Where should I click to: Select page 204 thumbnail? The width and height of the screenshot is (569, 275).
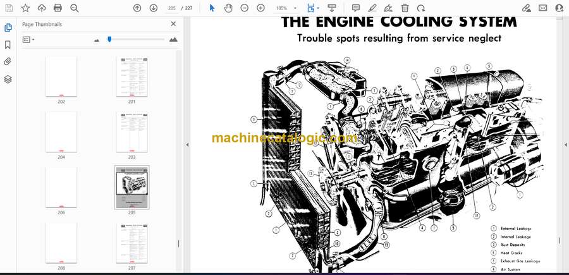click(61, 131)
